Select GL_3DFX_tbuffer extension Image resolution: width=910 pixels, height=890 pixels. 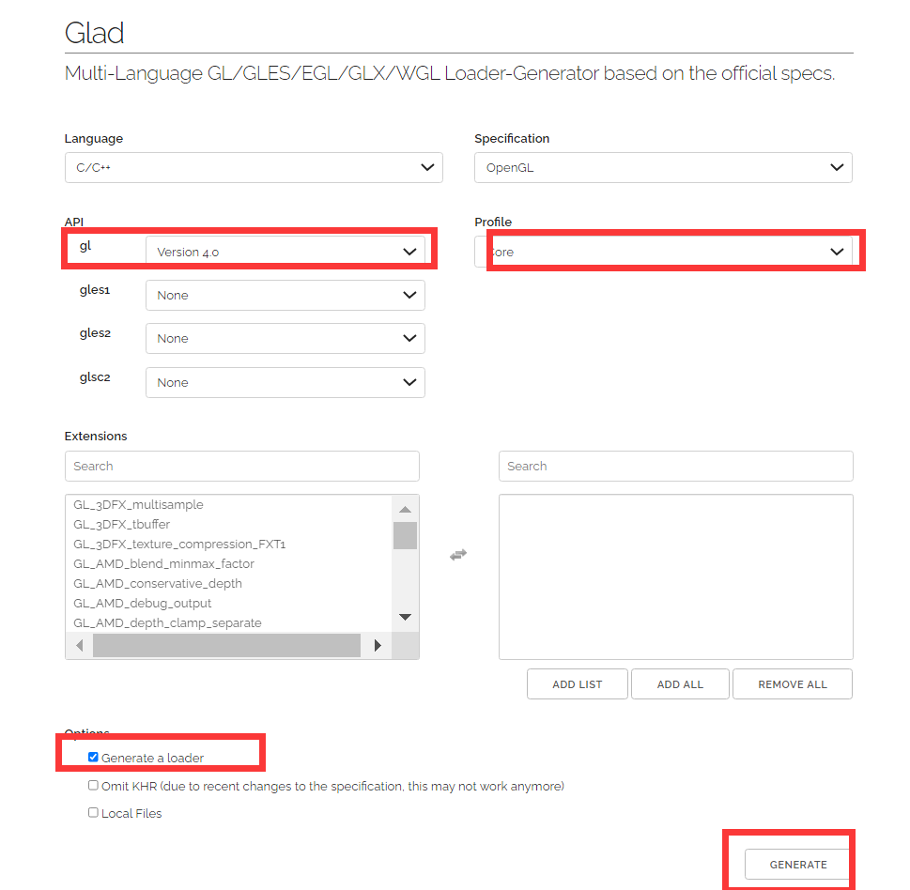click(121, 525)
